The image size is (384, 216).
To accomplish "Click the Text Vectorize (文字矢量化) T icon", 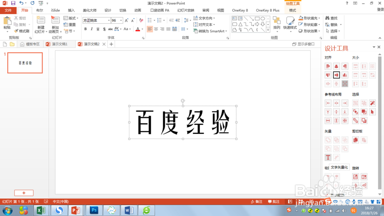I will pyautogui.click(x=328, y=157).
